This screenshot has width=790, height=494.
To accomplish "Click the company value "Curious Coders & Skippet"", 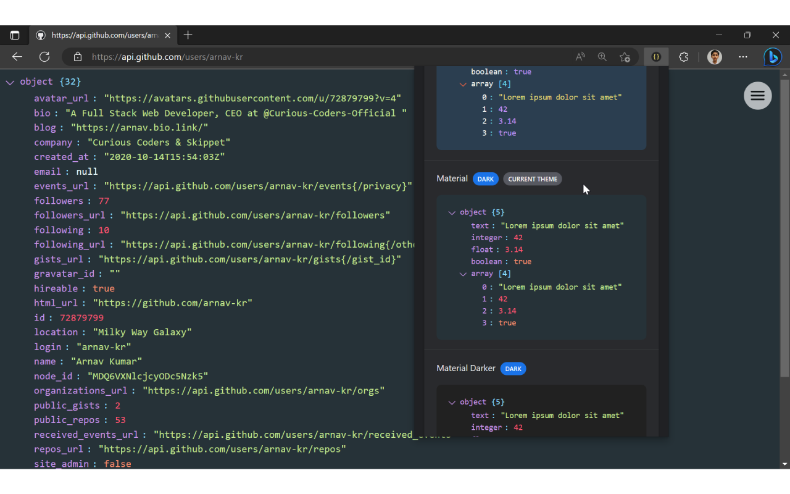I will click(159, 143).
